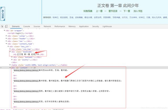The height and width of the screenshot is (110, 168).
Task: Open the Lighthouse tab
Action: [x=107, y=26]
